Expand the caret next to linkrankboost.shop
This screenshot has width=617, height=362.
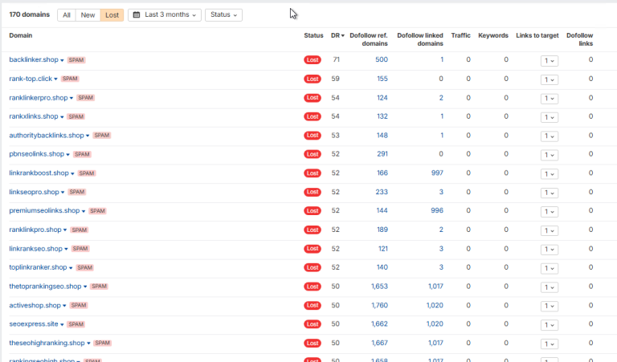point(72,173)
